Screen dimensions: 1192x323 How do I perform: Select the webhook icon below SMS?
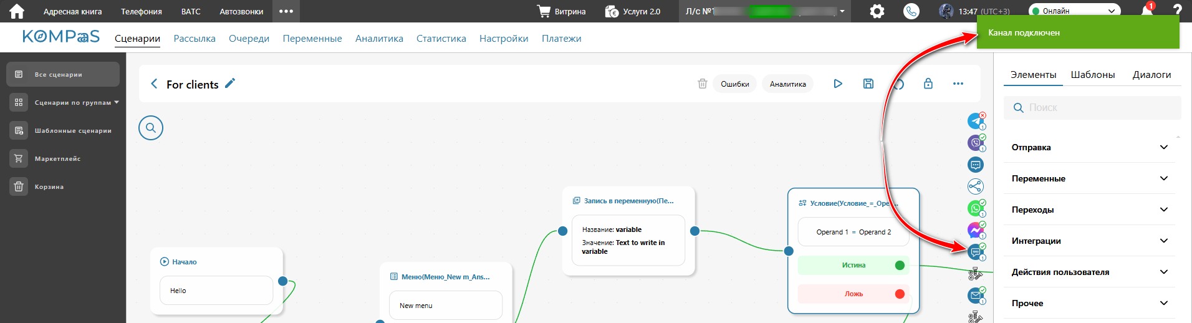pos(976,273)
